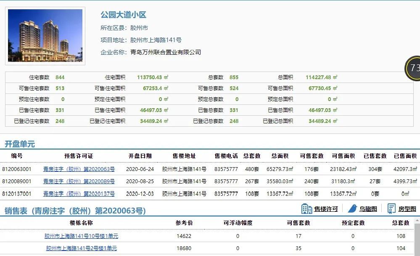Click reference price 14622
The width and height of the screenshot is (420, 256).
[x=184, y=236]
